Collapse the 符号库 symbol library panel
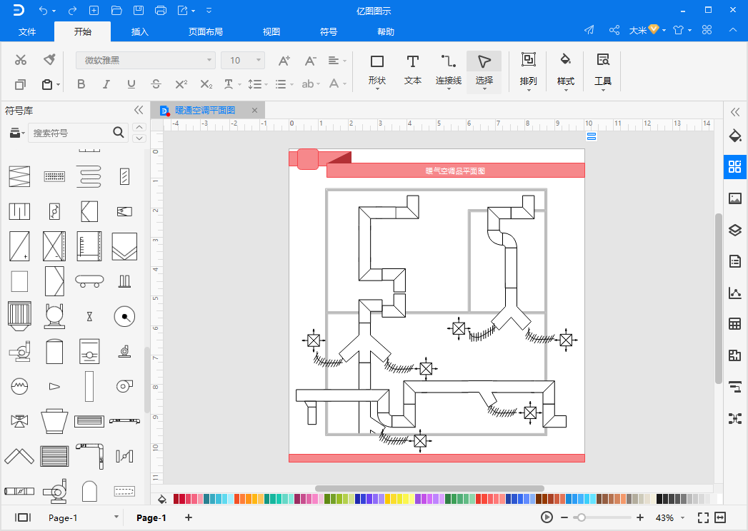Image resolution: width=748 pixels, height=531 pixels. (139, 111)
